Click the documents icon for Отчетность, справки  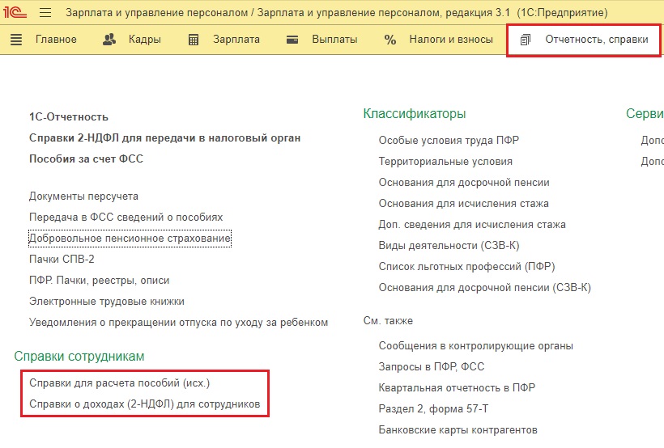pyautogui.click(x=525, y=40)
